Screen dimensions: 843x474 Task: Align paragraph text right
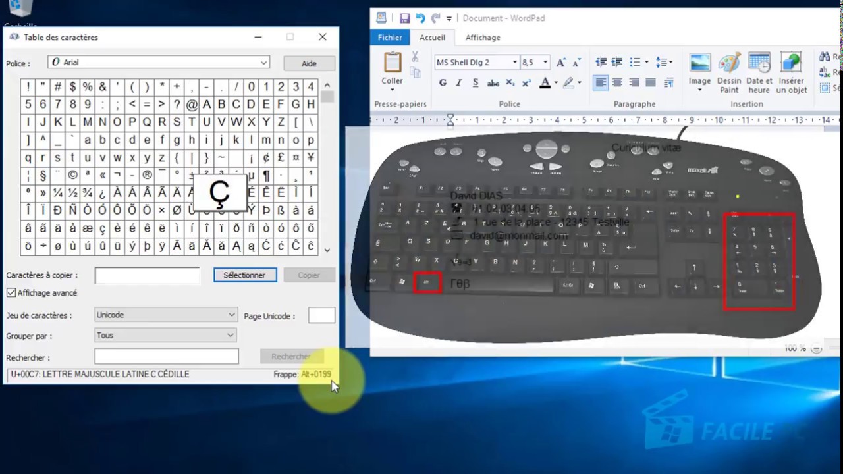point(634,83)
